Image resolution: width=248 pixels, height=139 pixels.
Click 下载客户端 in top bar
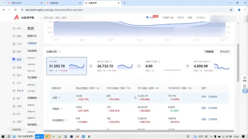pyautogui.click(x=167, y=18)
